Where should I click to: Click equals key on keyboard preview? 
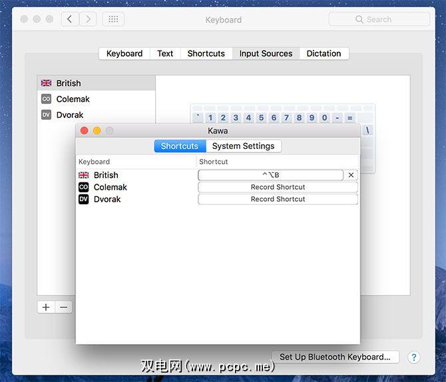pos(350,118)
